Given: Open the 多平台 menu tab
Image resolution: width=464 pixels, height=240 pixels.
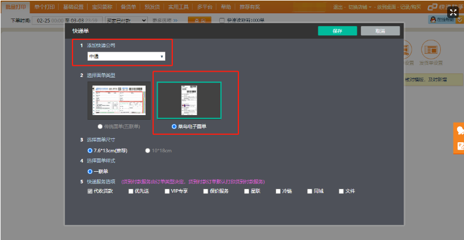Looking at the screenshot, I should tap(205, 7).
